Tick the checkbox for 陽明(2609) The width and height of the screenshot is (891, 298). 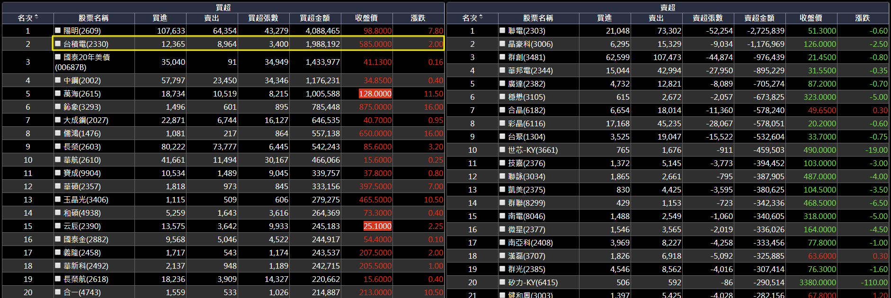(58, 30)
